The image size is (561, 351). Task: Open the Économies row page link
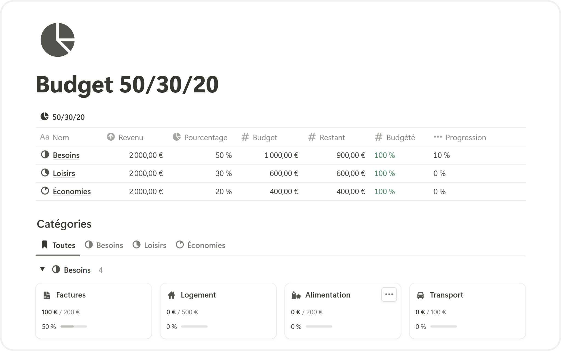72,191
